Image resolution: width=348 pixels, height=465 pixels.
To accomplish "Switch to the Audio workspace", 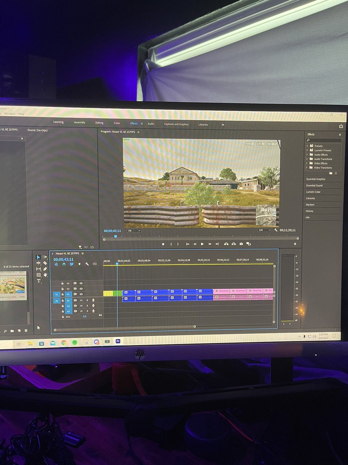I will coord(151,124).
